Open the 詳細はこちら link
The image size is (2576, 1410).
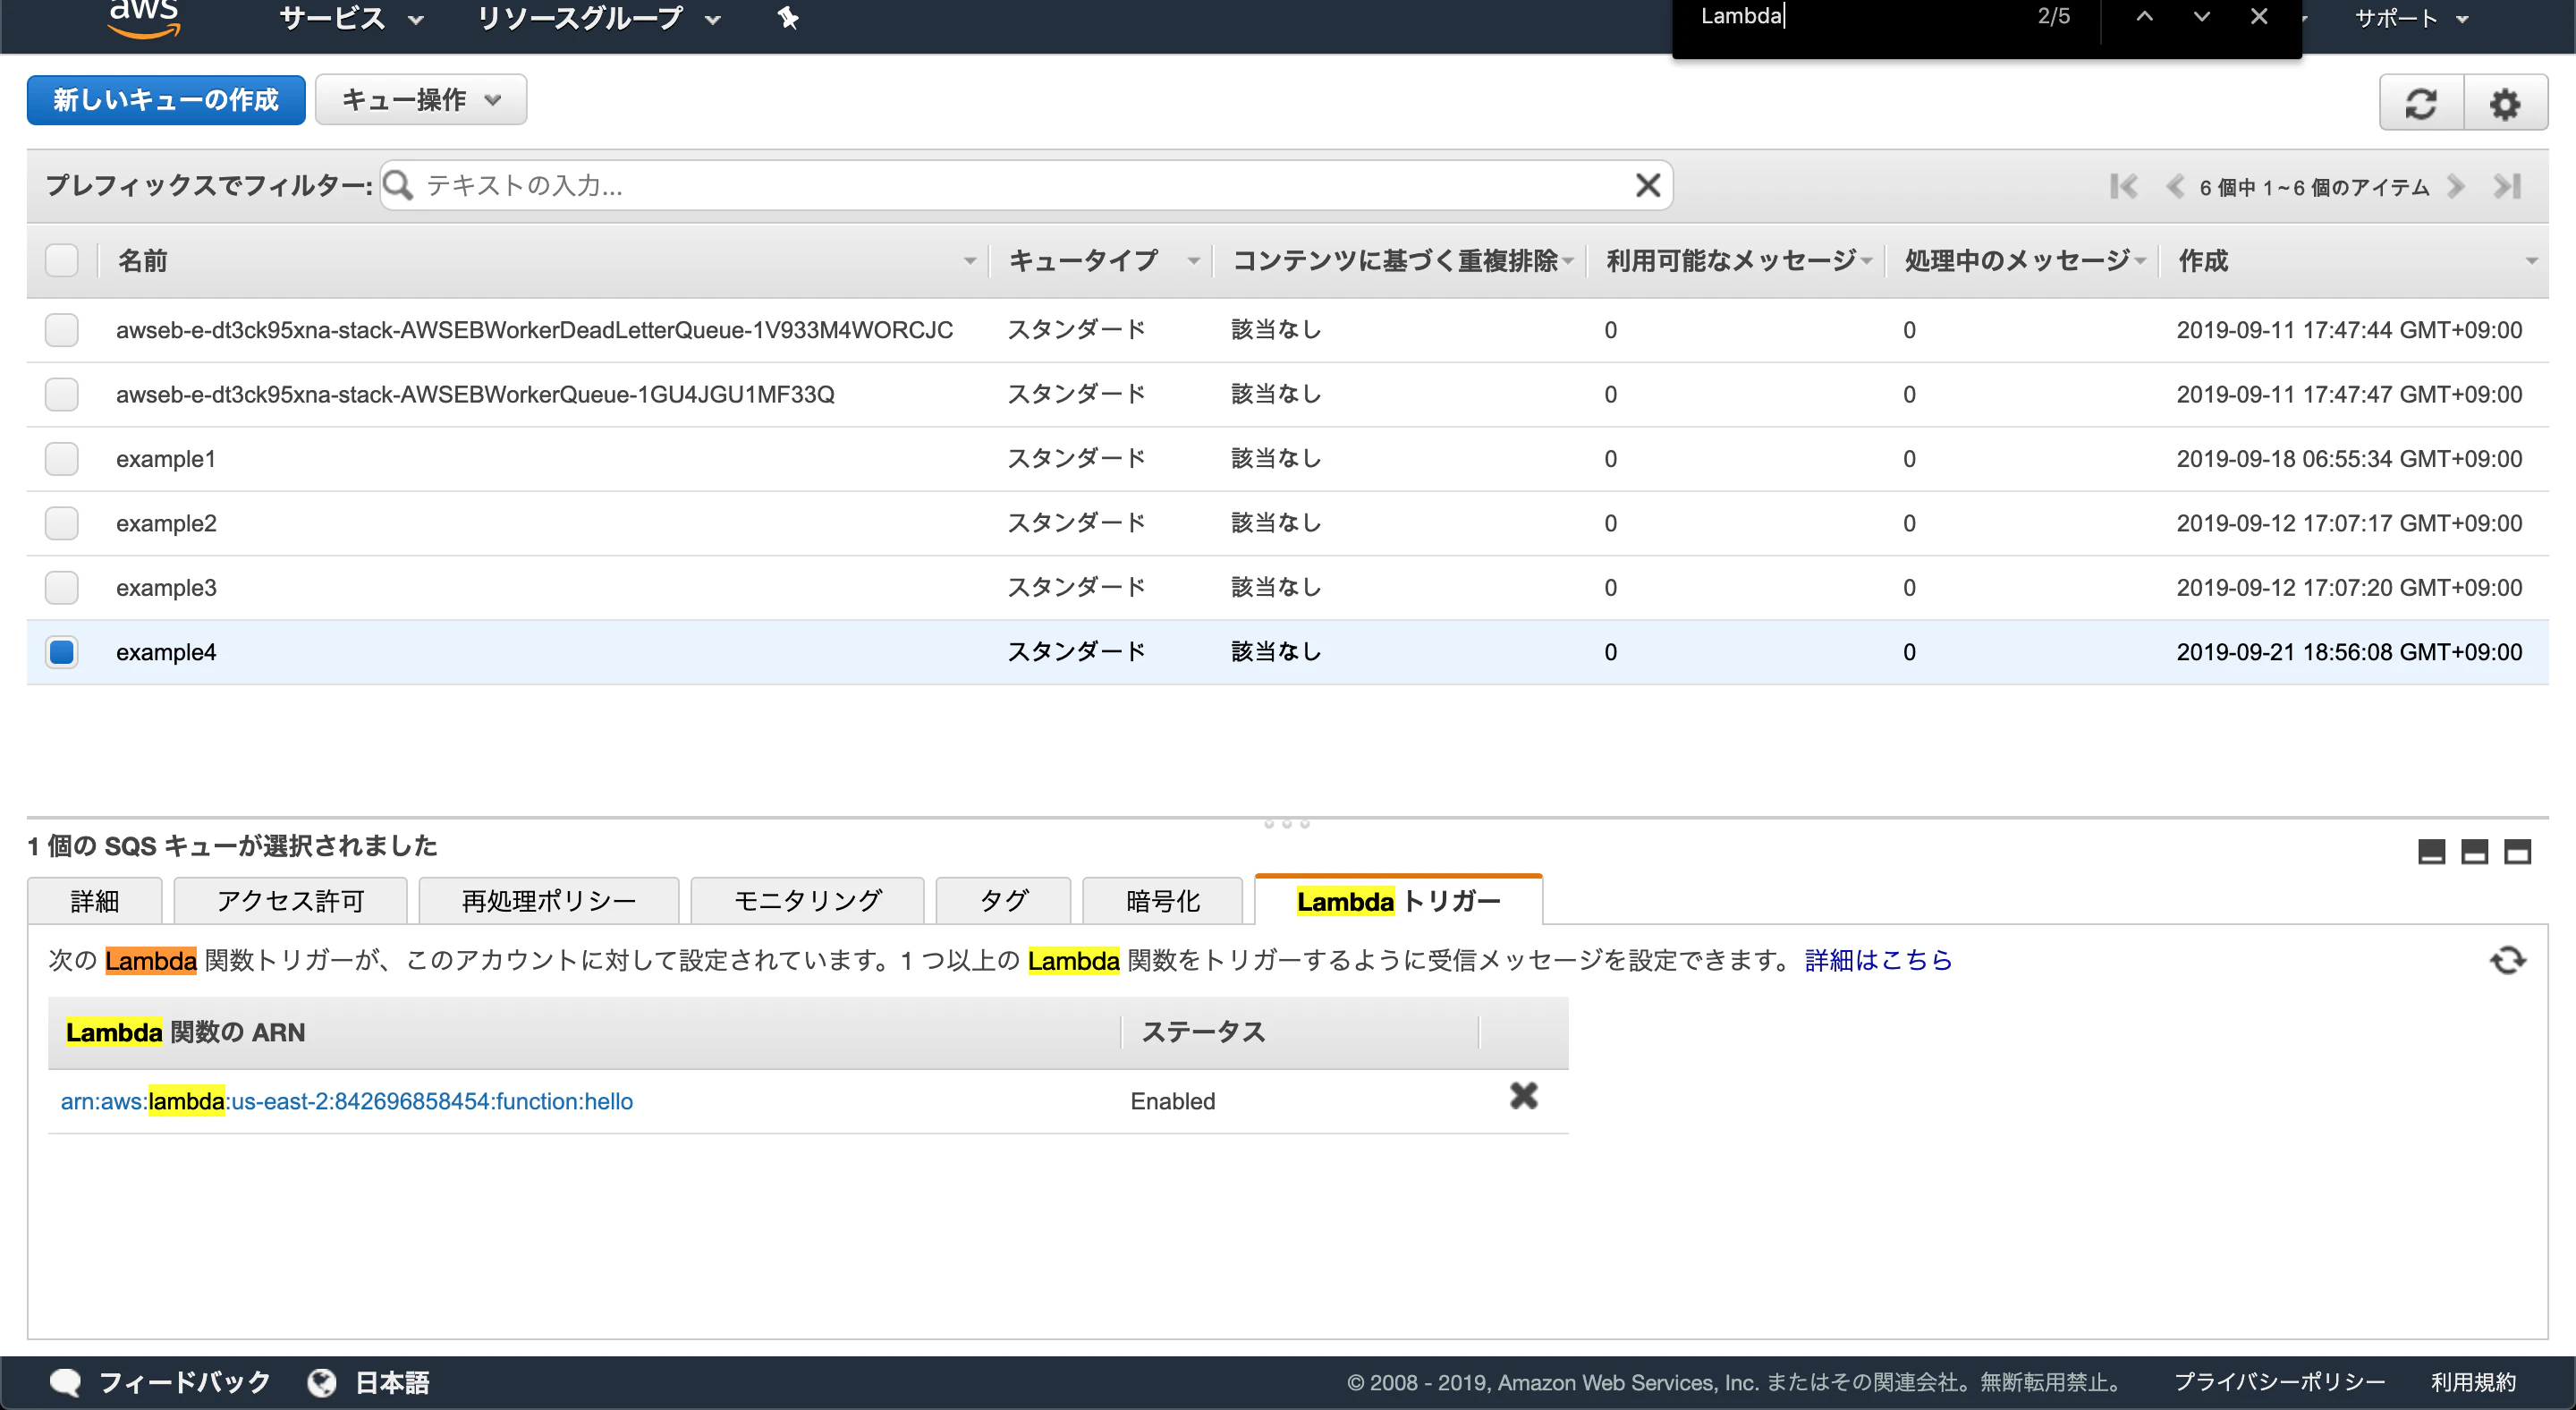[1878, 961]
